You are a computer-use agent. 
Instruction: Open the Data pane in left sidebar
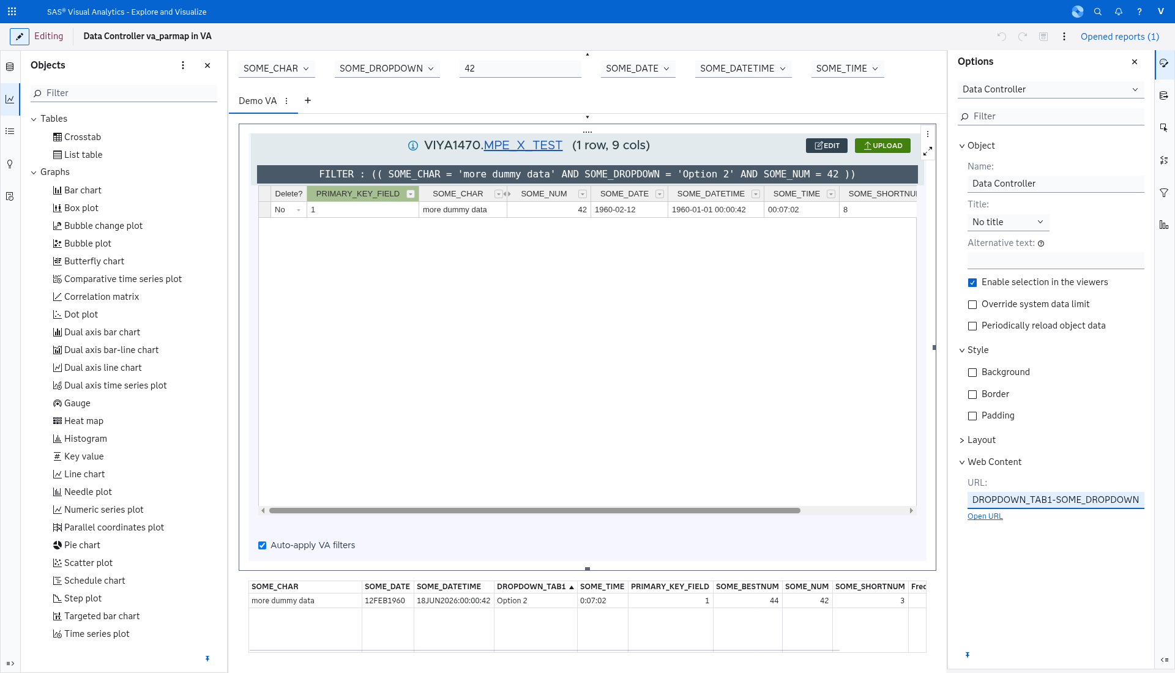10,67
